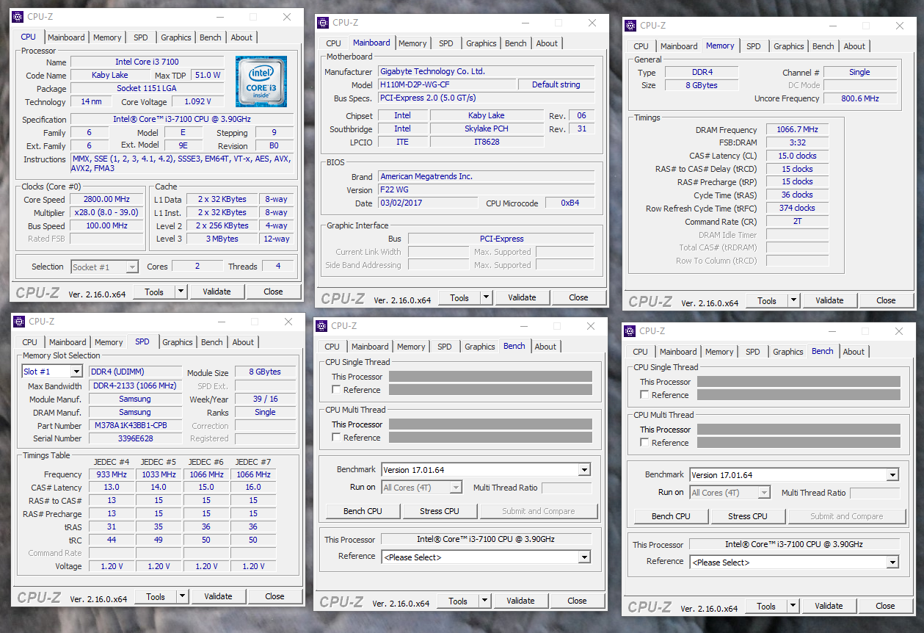This screenshot has width=924, height=633.
Task: Start Bench CPU in right Bench window
Action: pos(671,516)
